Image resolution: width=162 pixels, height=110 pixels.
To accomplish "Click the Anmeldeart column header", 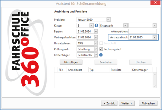I will (78, 70).
